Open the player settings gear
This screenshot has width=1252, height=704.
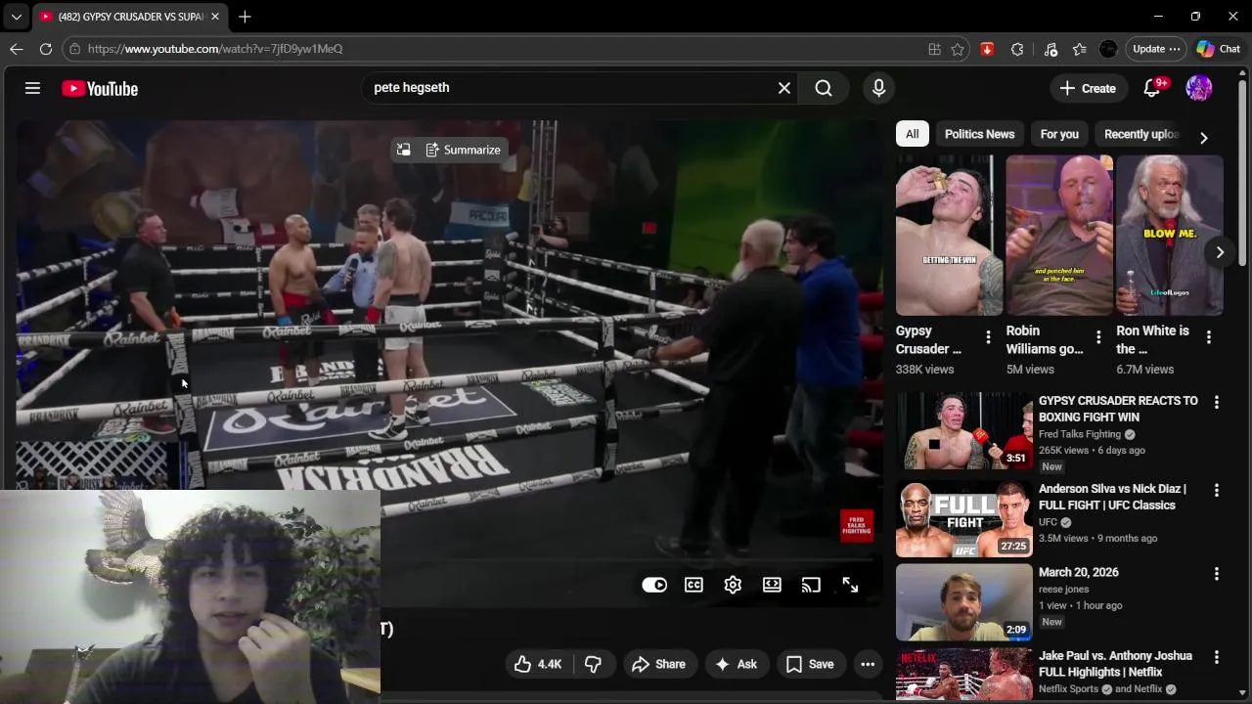(733, 585)
